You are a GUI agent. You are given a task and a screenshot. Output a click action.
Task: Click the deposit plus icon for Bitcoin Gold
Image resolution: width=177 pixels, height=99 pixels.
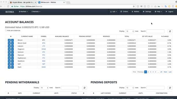(x=9, y=43)
